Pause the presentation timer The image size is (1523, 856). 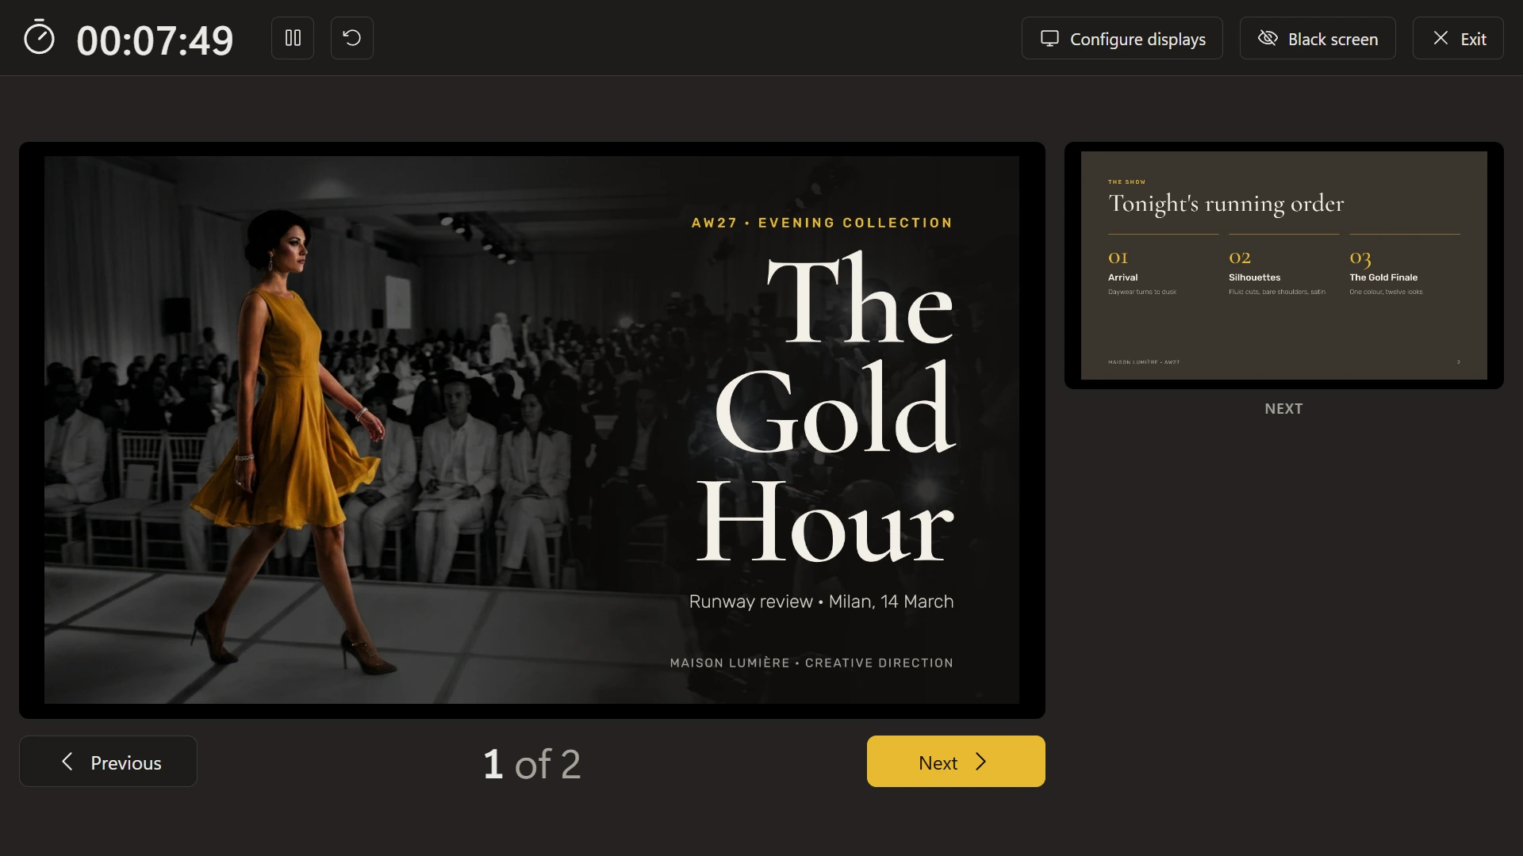[293, 38]
